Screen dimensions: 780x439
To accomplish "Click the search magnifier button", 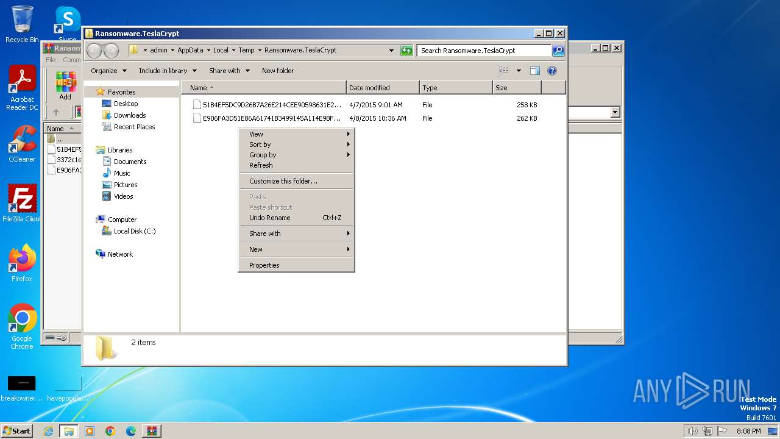I will click(558, 51).
